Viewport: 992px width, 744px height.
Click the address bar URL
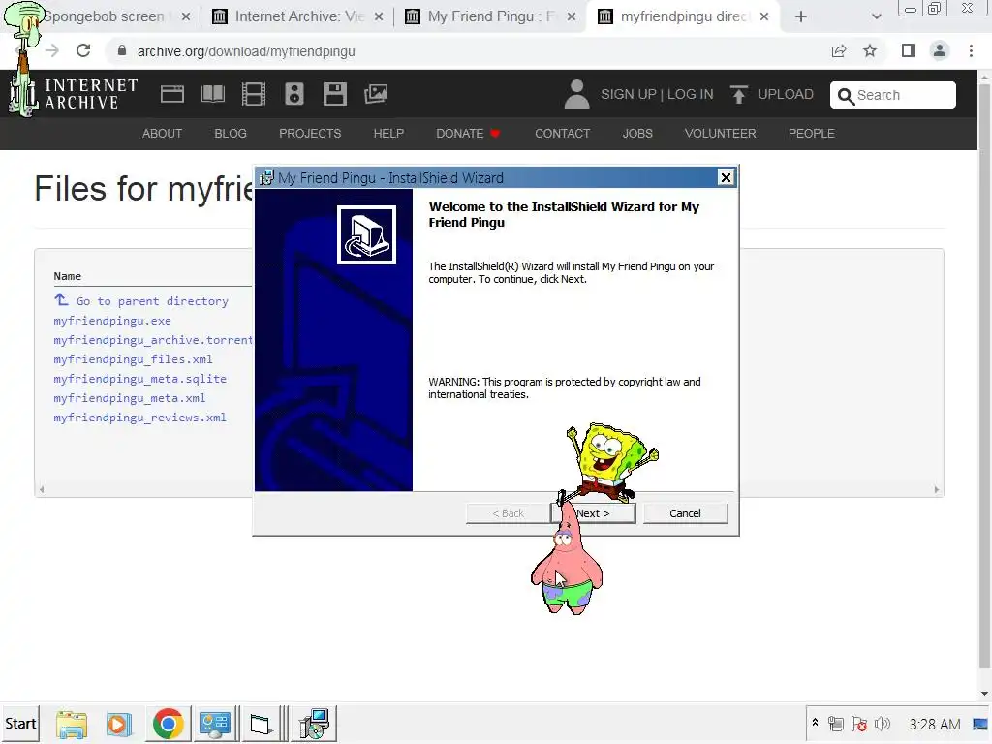(246, 51)
